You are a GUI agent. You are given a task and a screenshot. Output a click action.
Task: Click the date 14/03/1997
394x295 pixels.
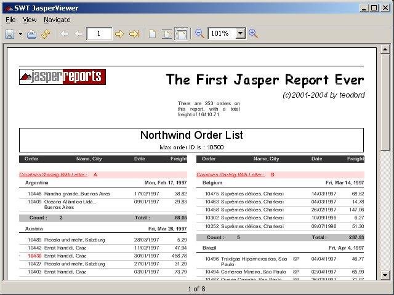[324, 194]
